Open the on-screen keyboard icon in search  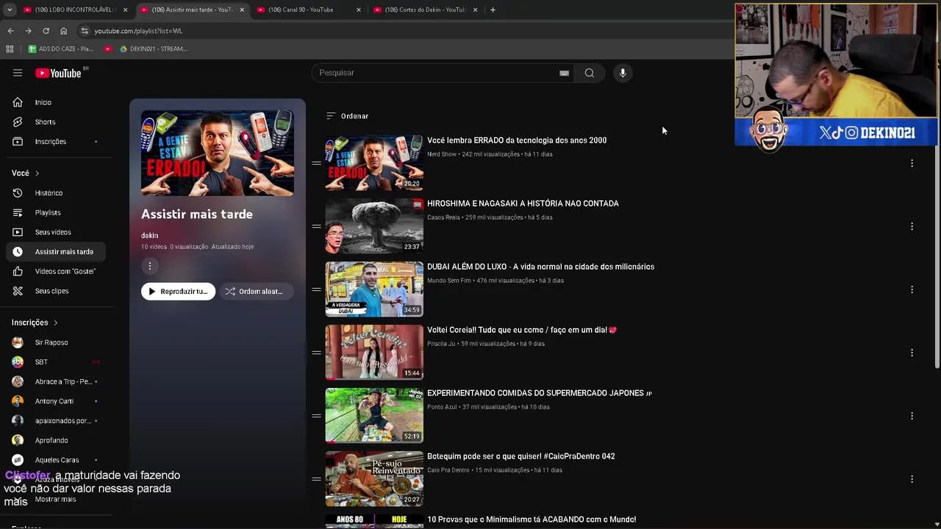(564, 73)
